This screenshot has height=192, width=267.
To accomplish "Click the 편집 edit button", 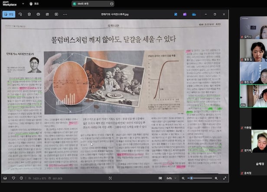I will 9,14.
